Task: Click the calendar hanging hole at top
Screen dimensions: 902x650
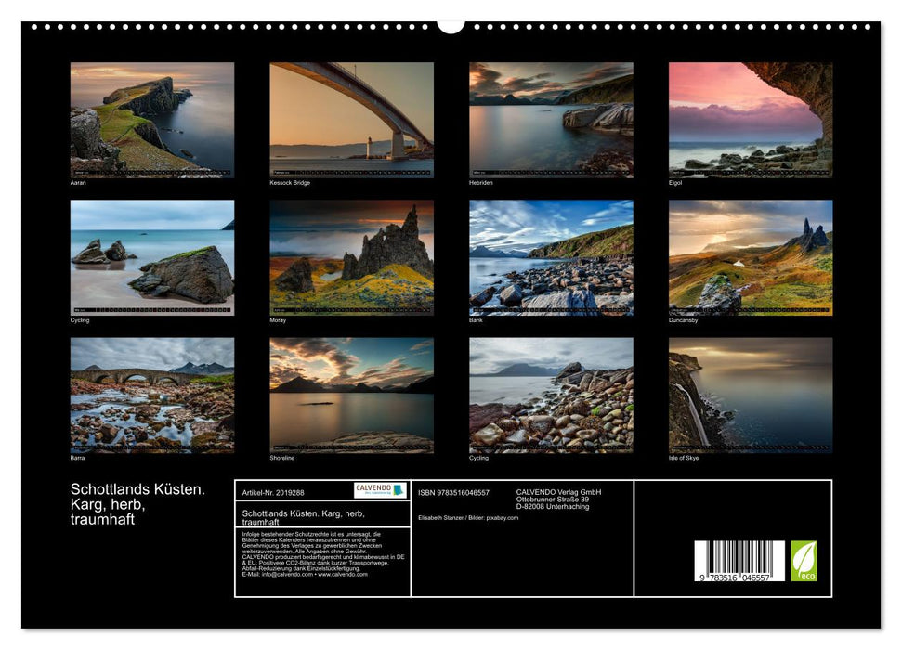Action: pos(451,24)
